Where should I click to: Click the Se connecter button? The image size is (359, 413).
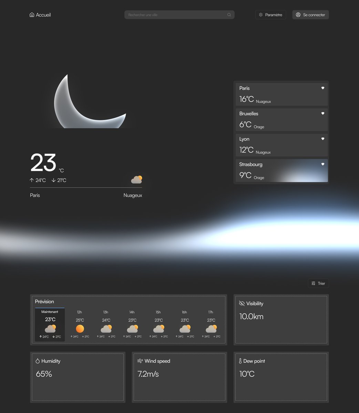[310, 15]
